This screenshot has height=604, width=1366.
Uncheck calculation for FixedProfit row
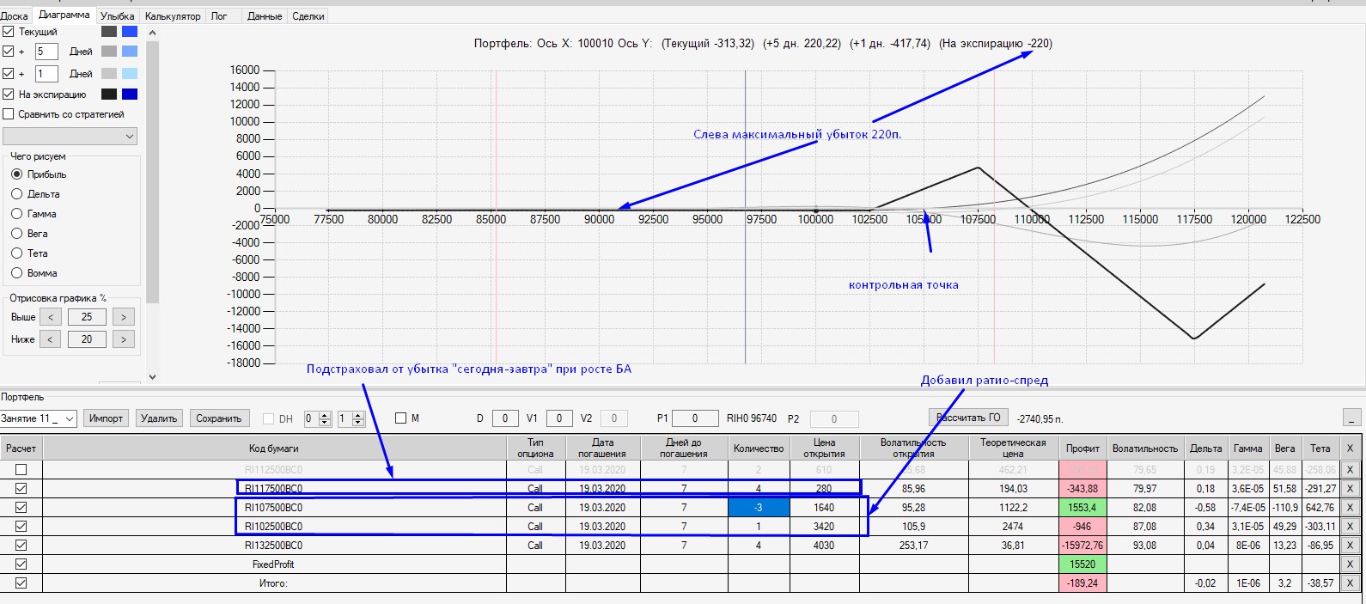(21, 564)
